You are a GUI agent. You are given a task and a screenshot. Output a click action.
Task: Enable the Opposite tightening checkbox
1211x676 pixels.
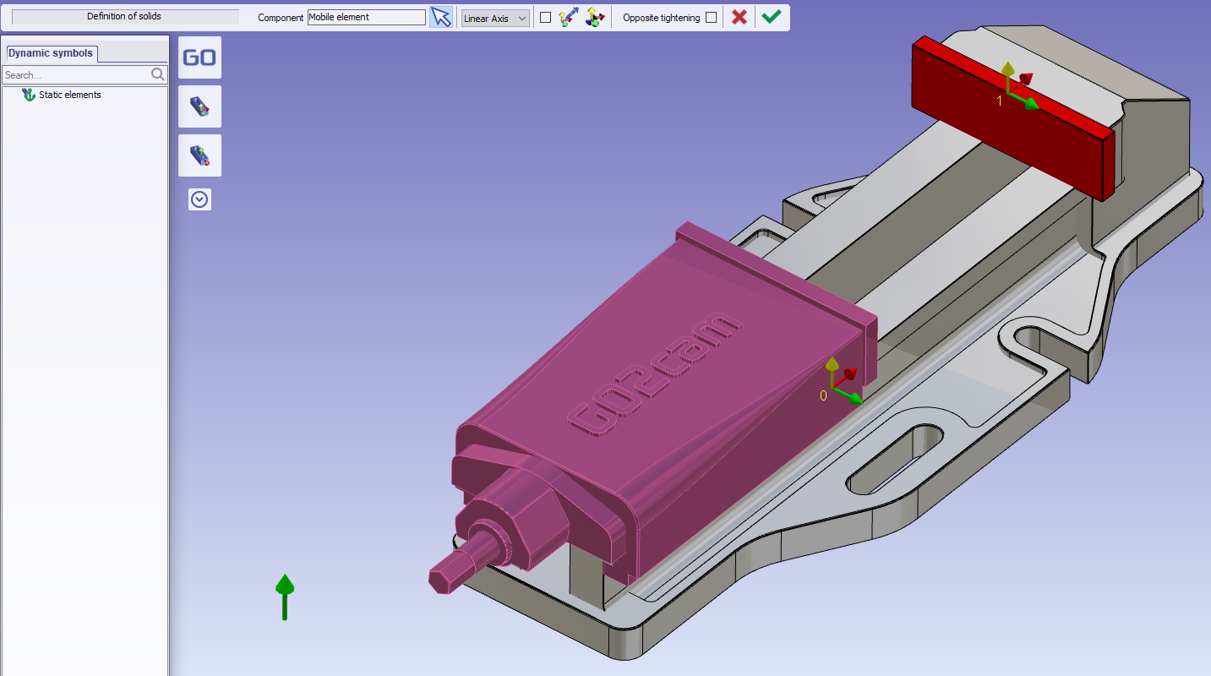711,18
